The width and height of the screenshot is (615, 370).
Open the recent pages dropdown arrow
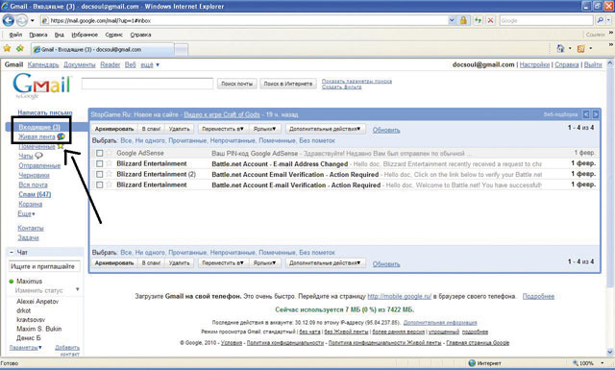click(33, 20)
